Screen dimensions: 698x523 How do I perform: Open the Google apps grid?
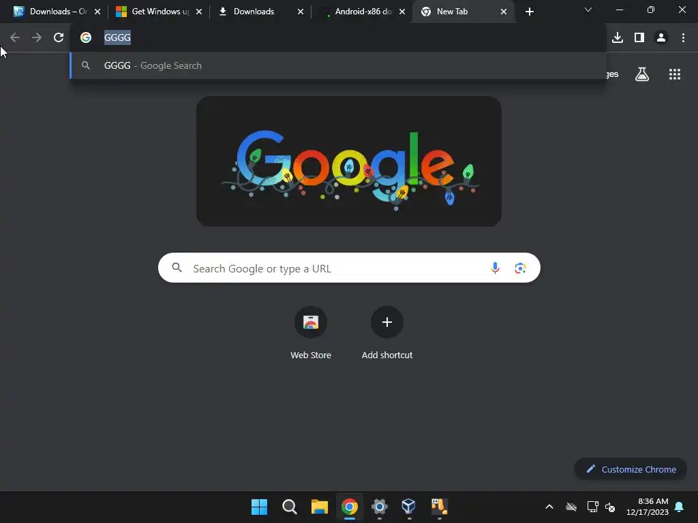coord(675,74)
